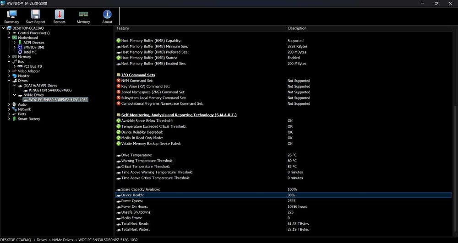The width and height of the screenshot is (458, 243).
Task: Expand the PCI Bus #0 node
Action: pos(15,66)
